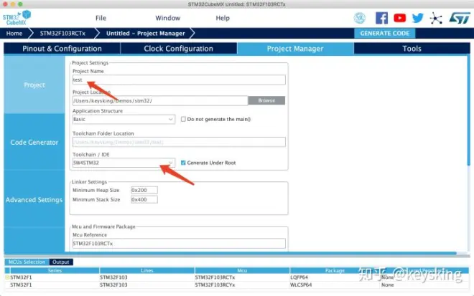The height and width of the screenshot is (296, 474).
Task: Click the anniversary badge icon
Action: coord(359,18)
